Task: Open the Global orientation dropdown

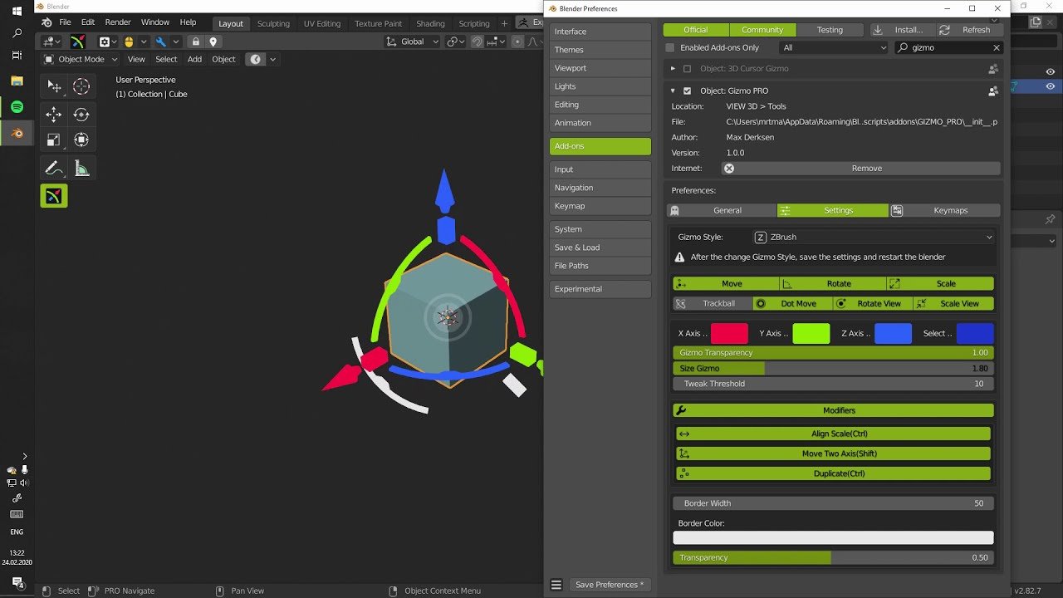Action: pos(412,42)
